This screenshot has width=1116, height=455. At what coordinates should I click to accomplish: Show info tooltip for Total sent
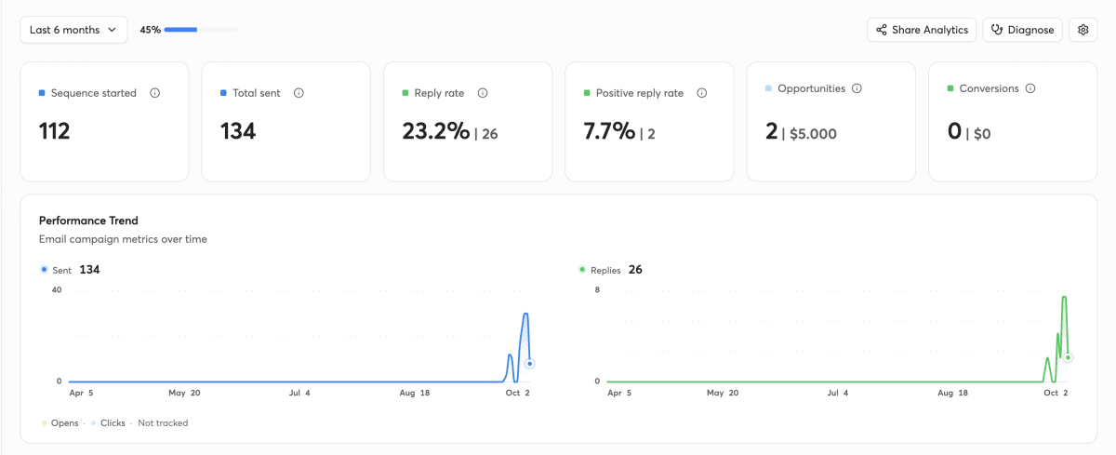click(299, 93)
